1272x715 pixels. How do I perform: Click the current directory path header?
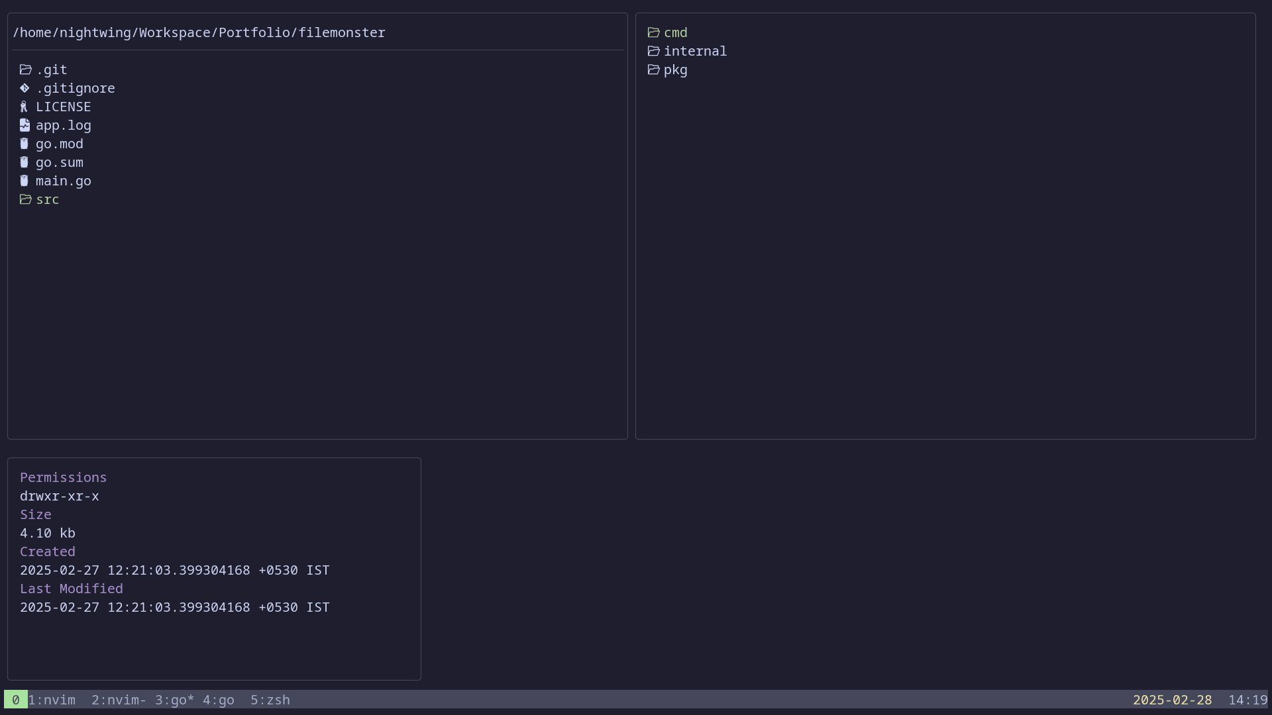tap(199, 32)
